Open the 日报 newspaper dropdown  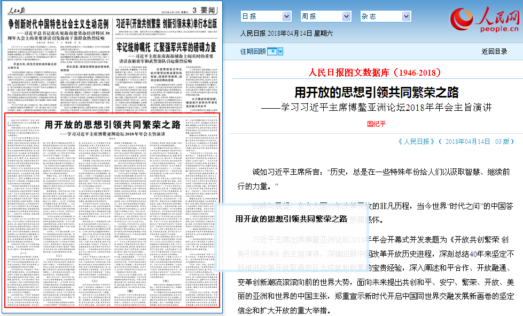266,17
